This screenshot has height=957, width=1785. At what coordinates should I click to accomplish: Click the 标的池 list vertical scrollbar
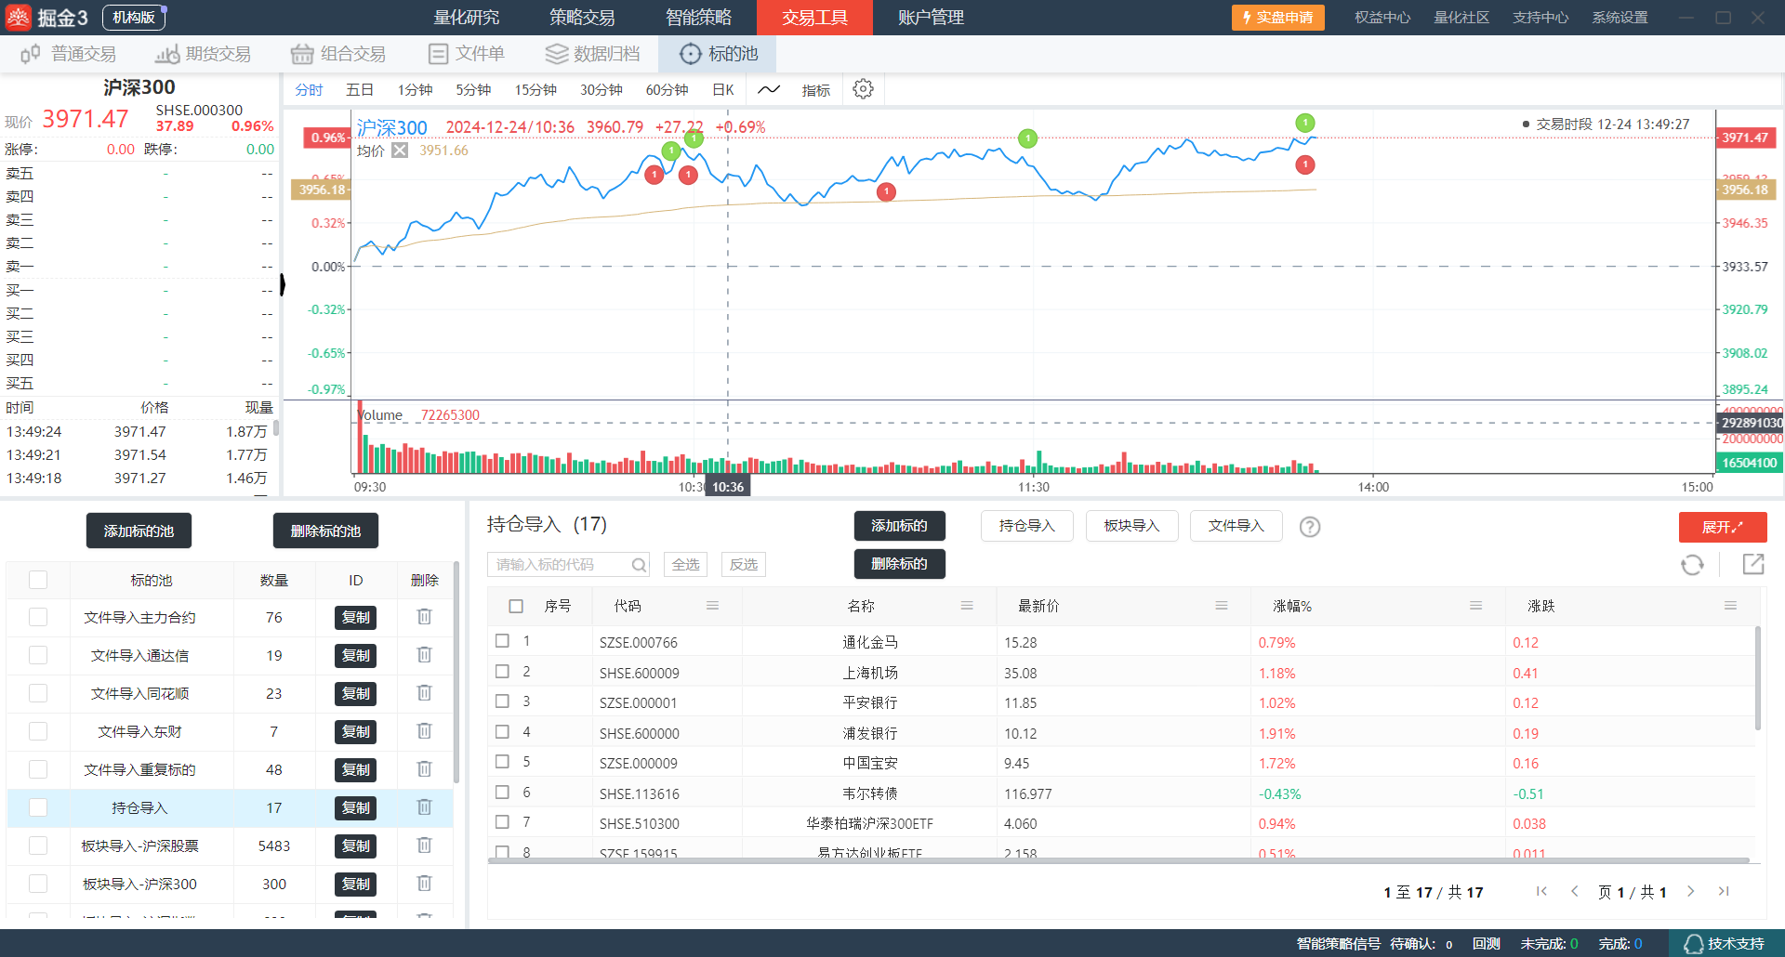(456, 673)
